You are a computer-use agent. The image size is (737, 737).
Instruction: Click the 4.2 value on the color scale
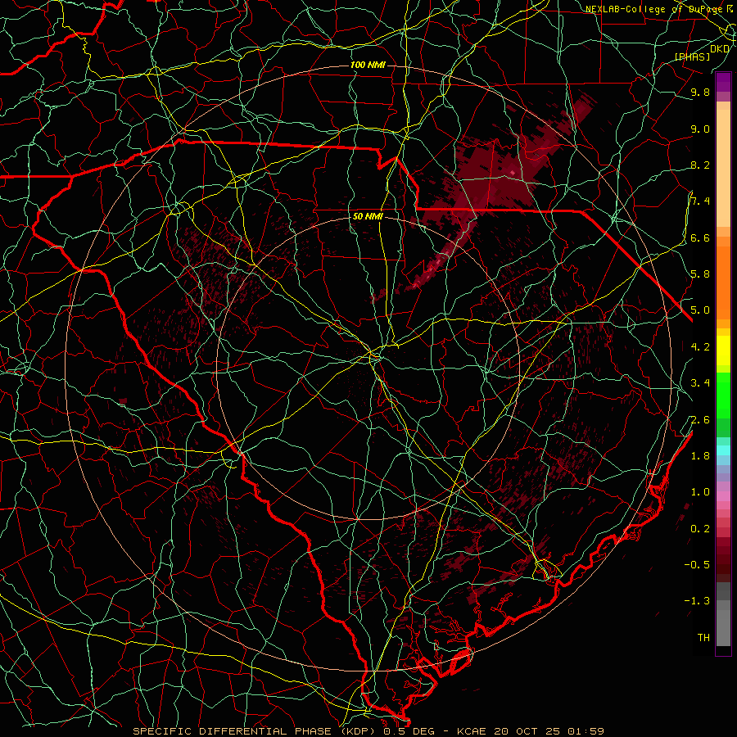[700, 346]
